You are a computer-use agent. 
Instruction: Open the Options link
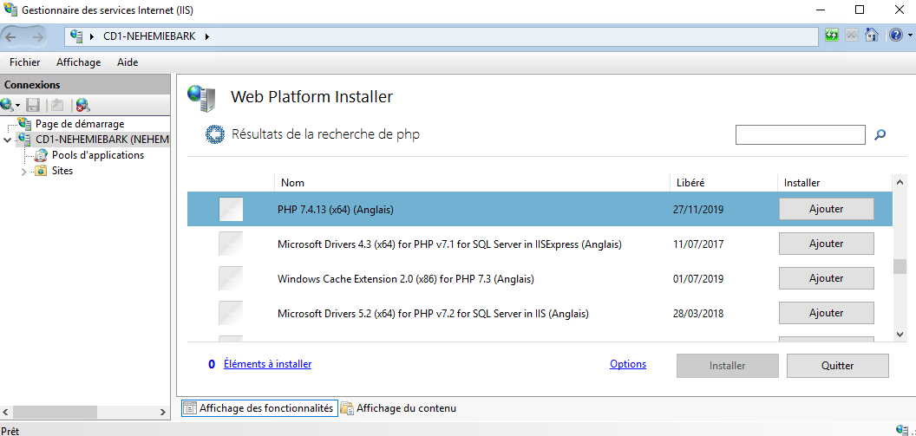628,364
